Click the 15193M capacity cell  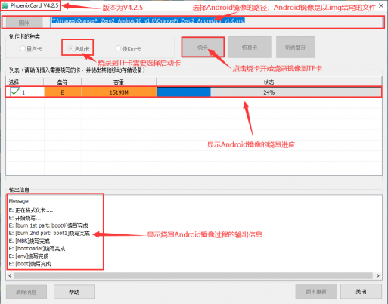coord(119,92)
